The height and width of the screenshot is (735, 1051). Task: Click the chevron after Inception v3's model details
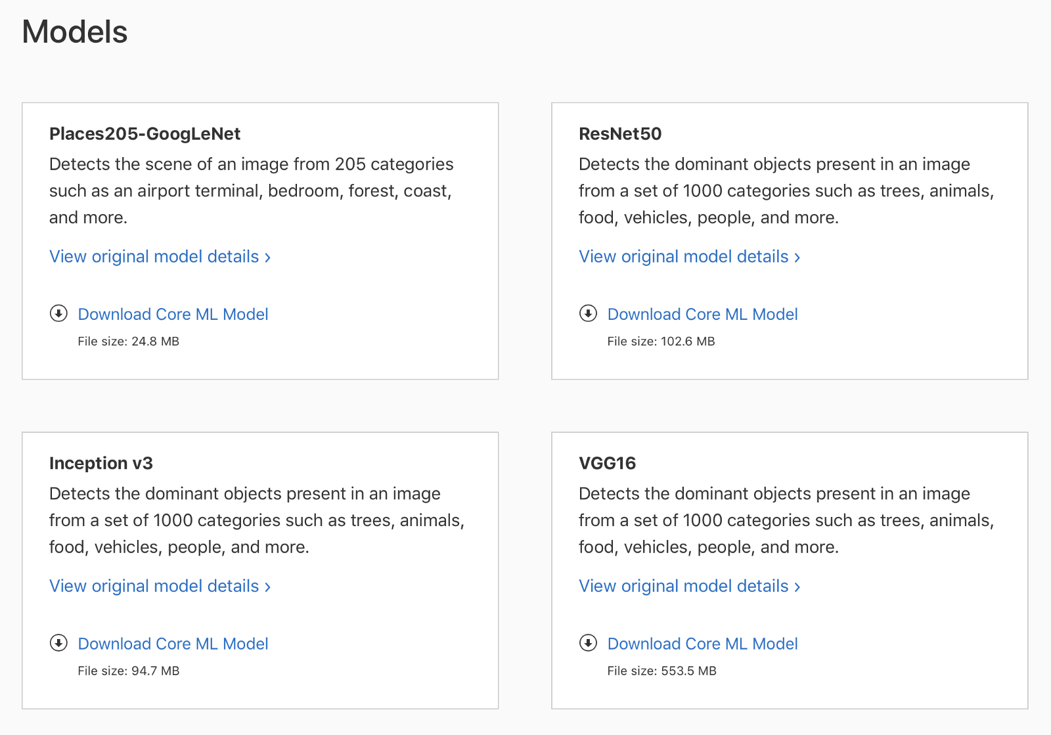(268, 587)
